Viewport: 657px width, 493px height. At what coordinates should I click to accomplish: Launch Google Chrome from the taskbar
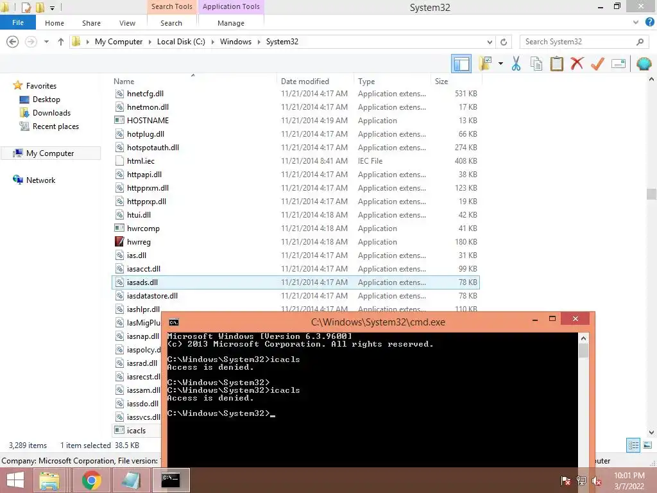coord(91,480)
